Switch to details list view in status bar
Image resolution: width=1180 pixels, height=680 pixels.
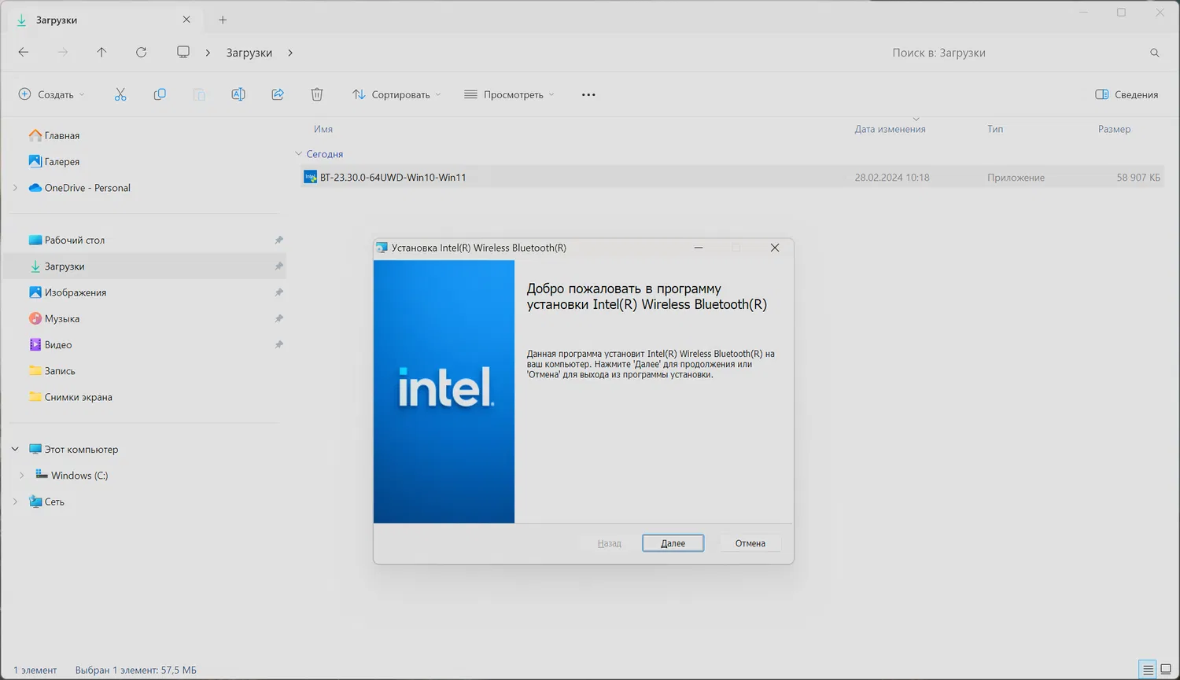coord(1149,670)
